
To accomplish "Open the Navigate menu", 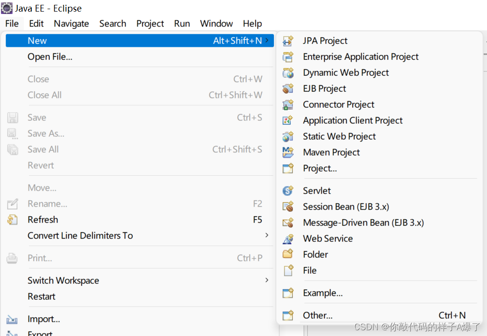I will [x=72, y=24].
